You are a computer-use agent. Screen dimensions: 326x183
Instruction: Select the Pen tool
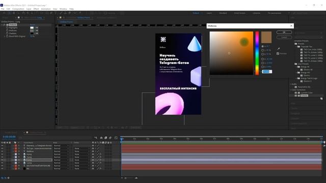51,13
